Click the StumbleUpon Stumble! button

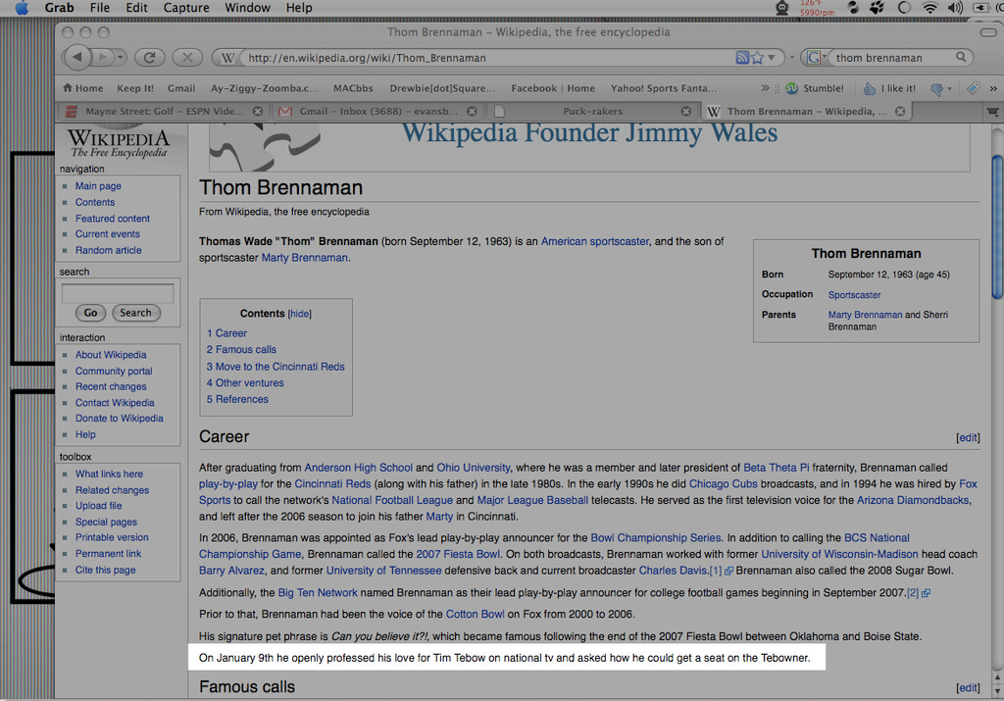click(x=815, y=88)
